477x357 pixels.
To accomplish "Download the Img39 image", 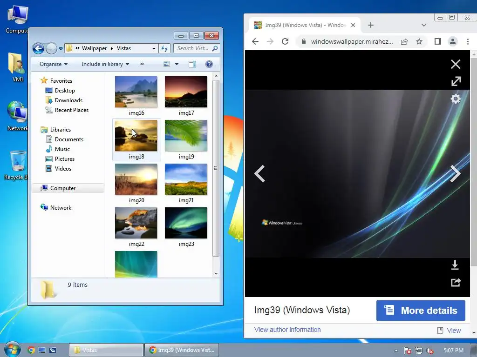I will click(455, 265).
